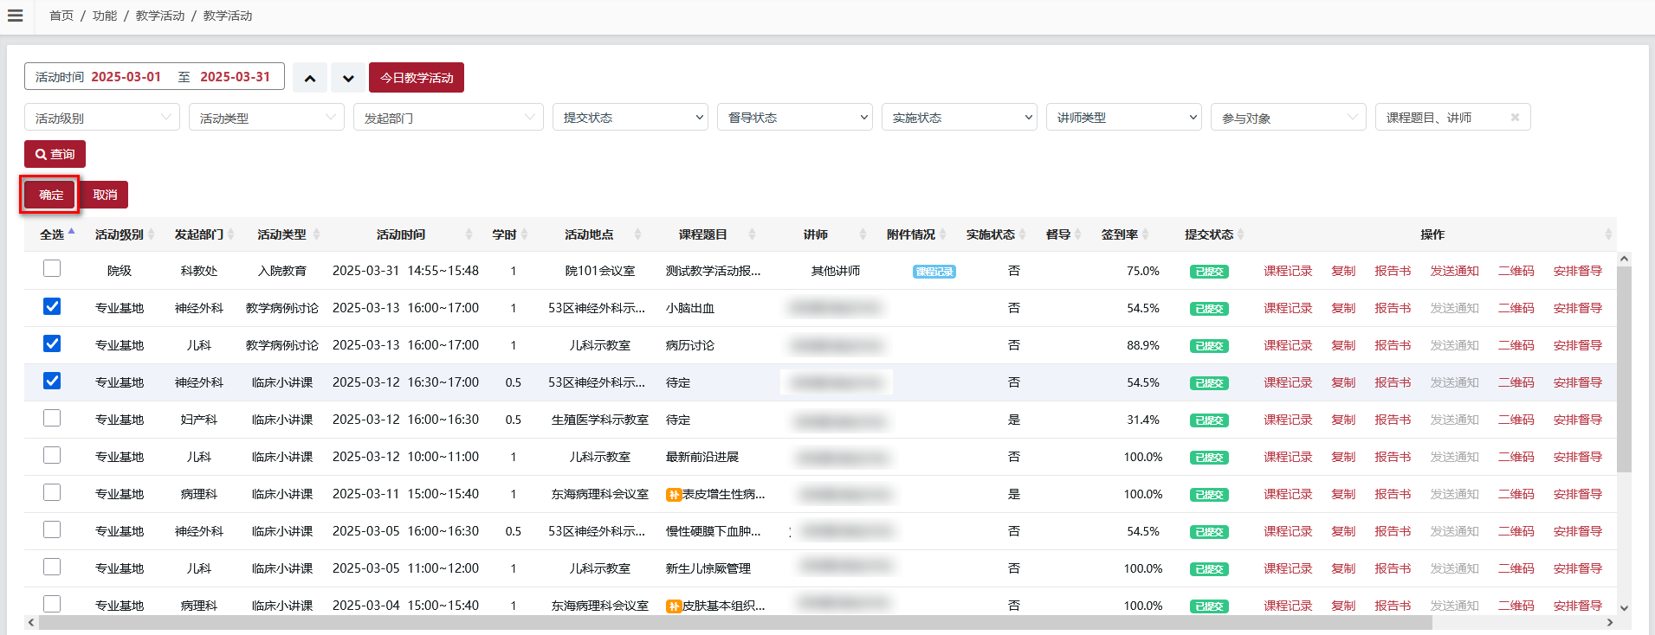The height and width of the screenshot is (635, 1655).
Task: Clear the 课程题目、讲师 search field
Action: coord(1515,118)
